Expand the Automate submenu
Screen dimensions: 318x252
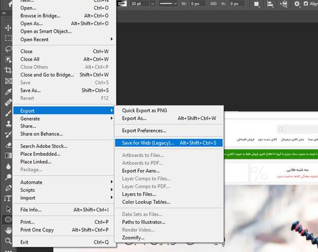[x=65, y=182]
